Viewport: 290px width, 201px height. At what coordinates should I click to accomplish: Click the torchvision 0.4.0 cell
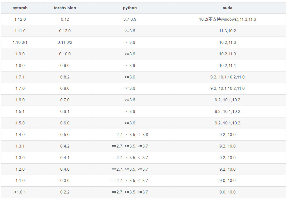65,169
